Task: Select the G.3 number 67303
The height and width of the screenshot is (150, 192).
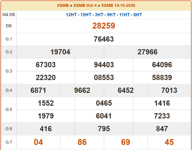Action: [46, 65]
